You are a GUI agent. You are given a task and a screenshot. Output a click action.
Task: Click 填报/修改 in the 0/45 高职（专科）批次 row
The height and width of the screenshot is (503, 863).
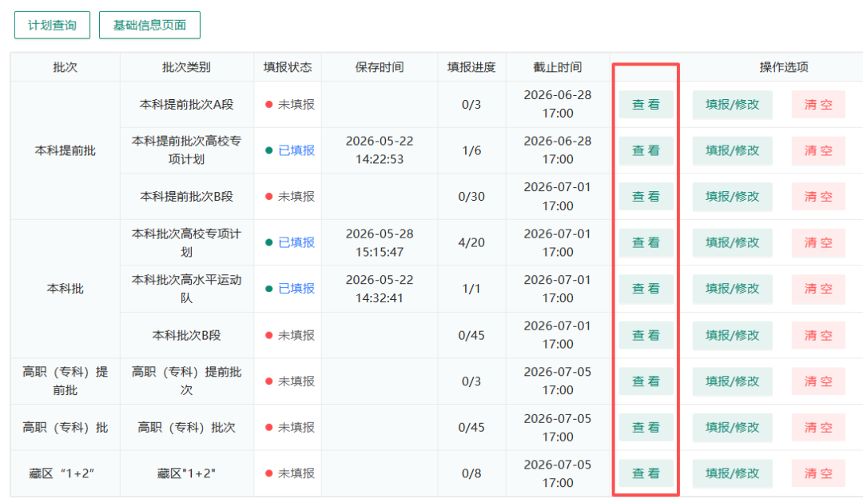[x=732, y=427]
